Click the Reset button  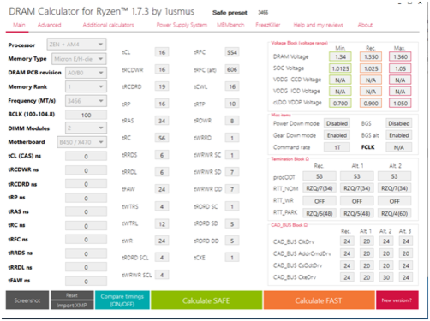[x=72, y=295]
